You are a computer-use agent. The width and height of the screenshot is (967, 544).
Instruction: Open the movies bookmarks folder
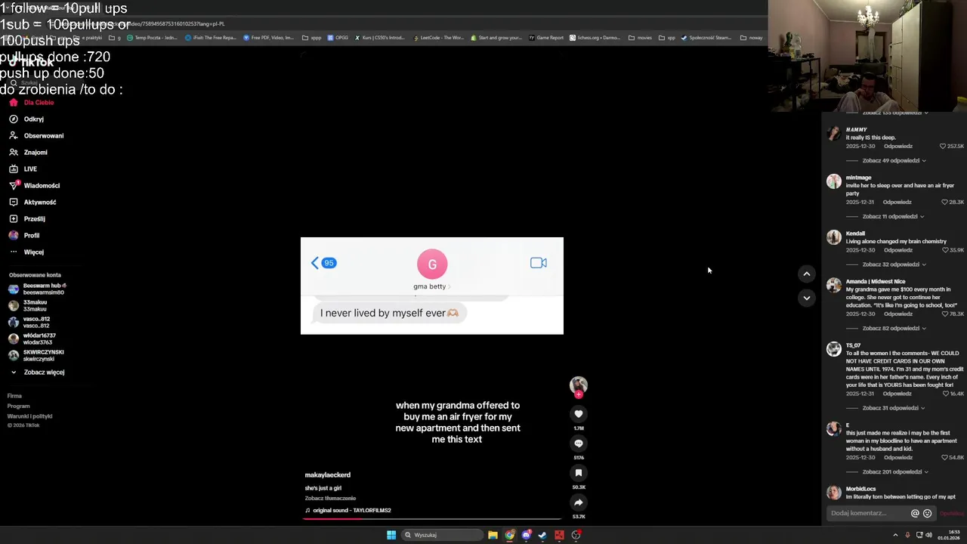[640, 38]
